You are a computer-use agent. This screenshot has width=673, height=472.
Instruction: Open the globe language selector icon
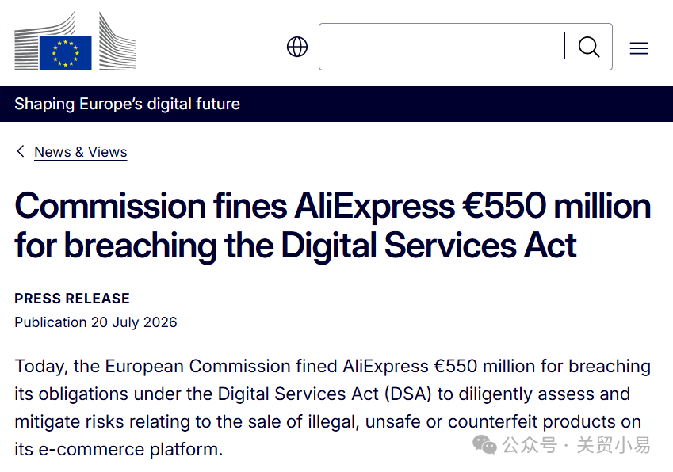[297, 47]
